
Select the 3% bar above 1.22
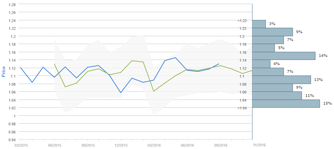click(x=259, y=24)
